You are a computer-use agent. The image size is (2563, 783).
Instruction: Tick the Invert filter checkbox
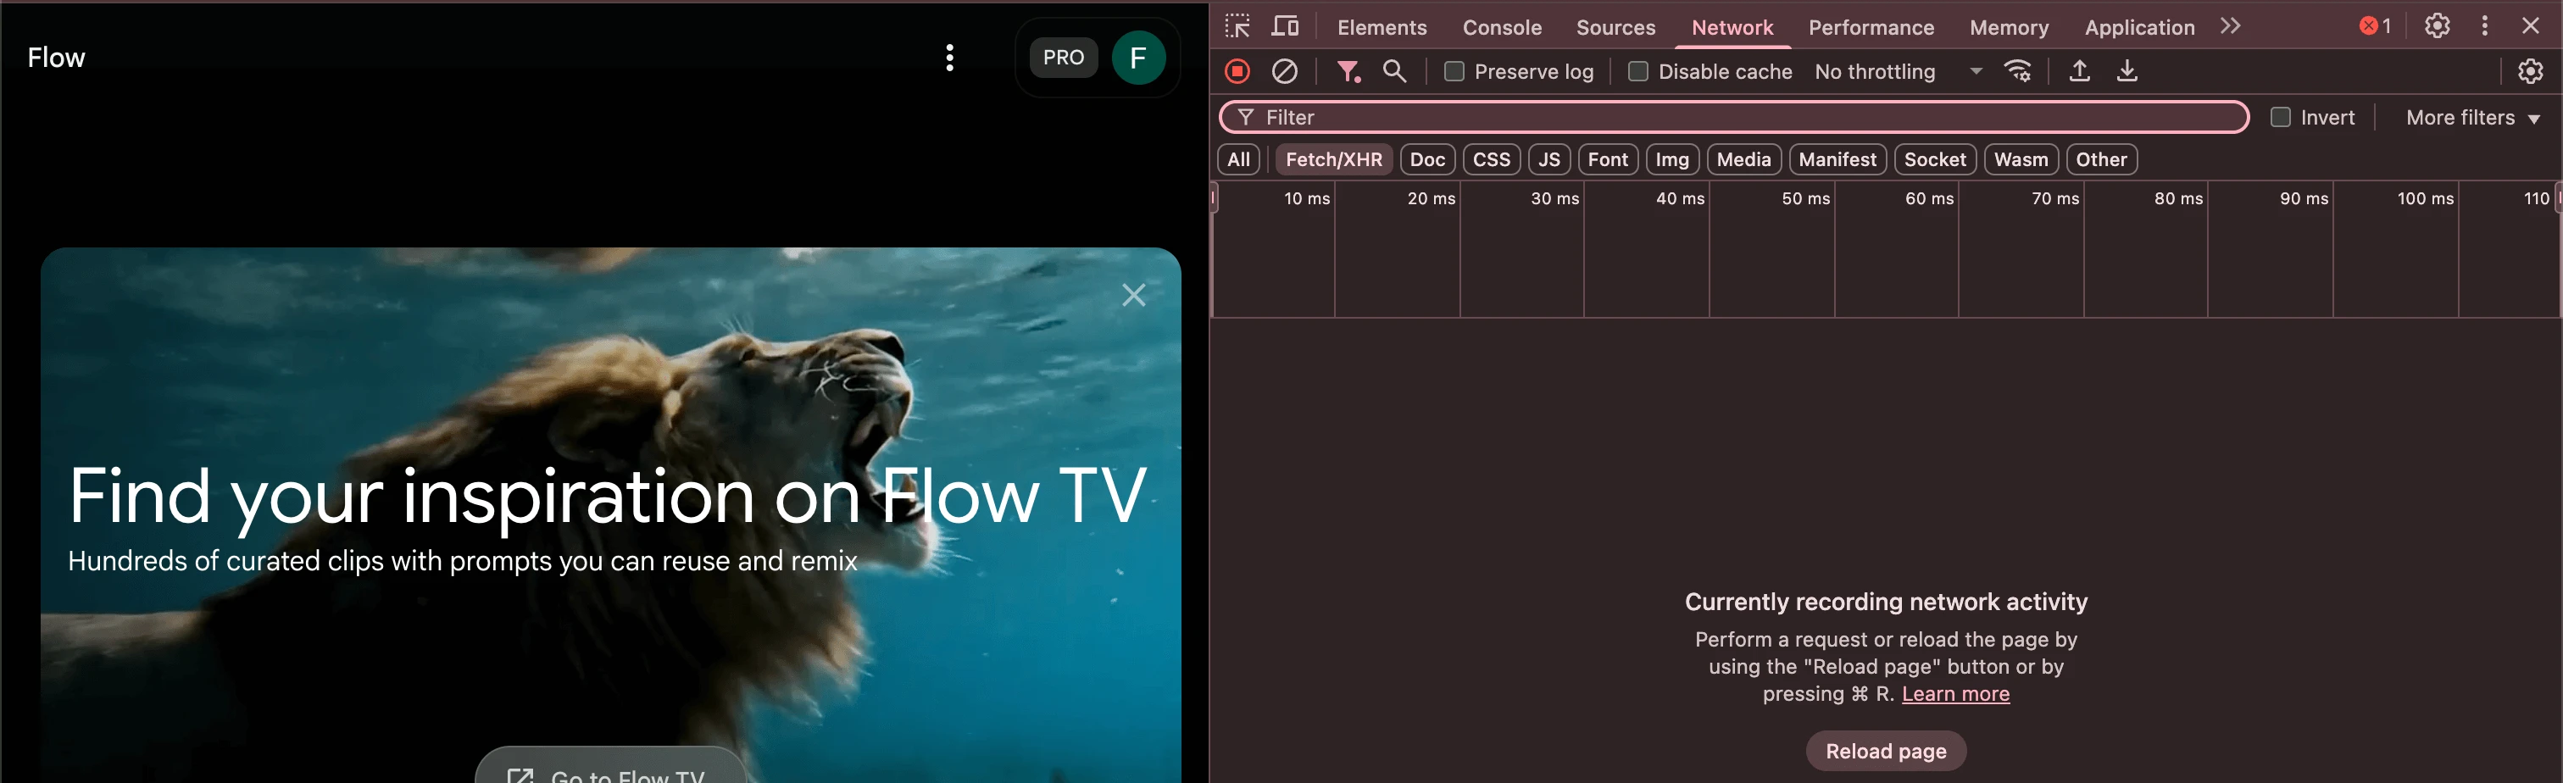2281,118
